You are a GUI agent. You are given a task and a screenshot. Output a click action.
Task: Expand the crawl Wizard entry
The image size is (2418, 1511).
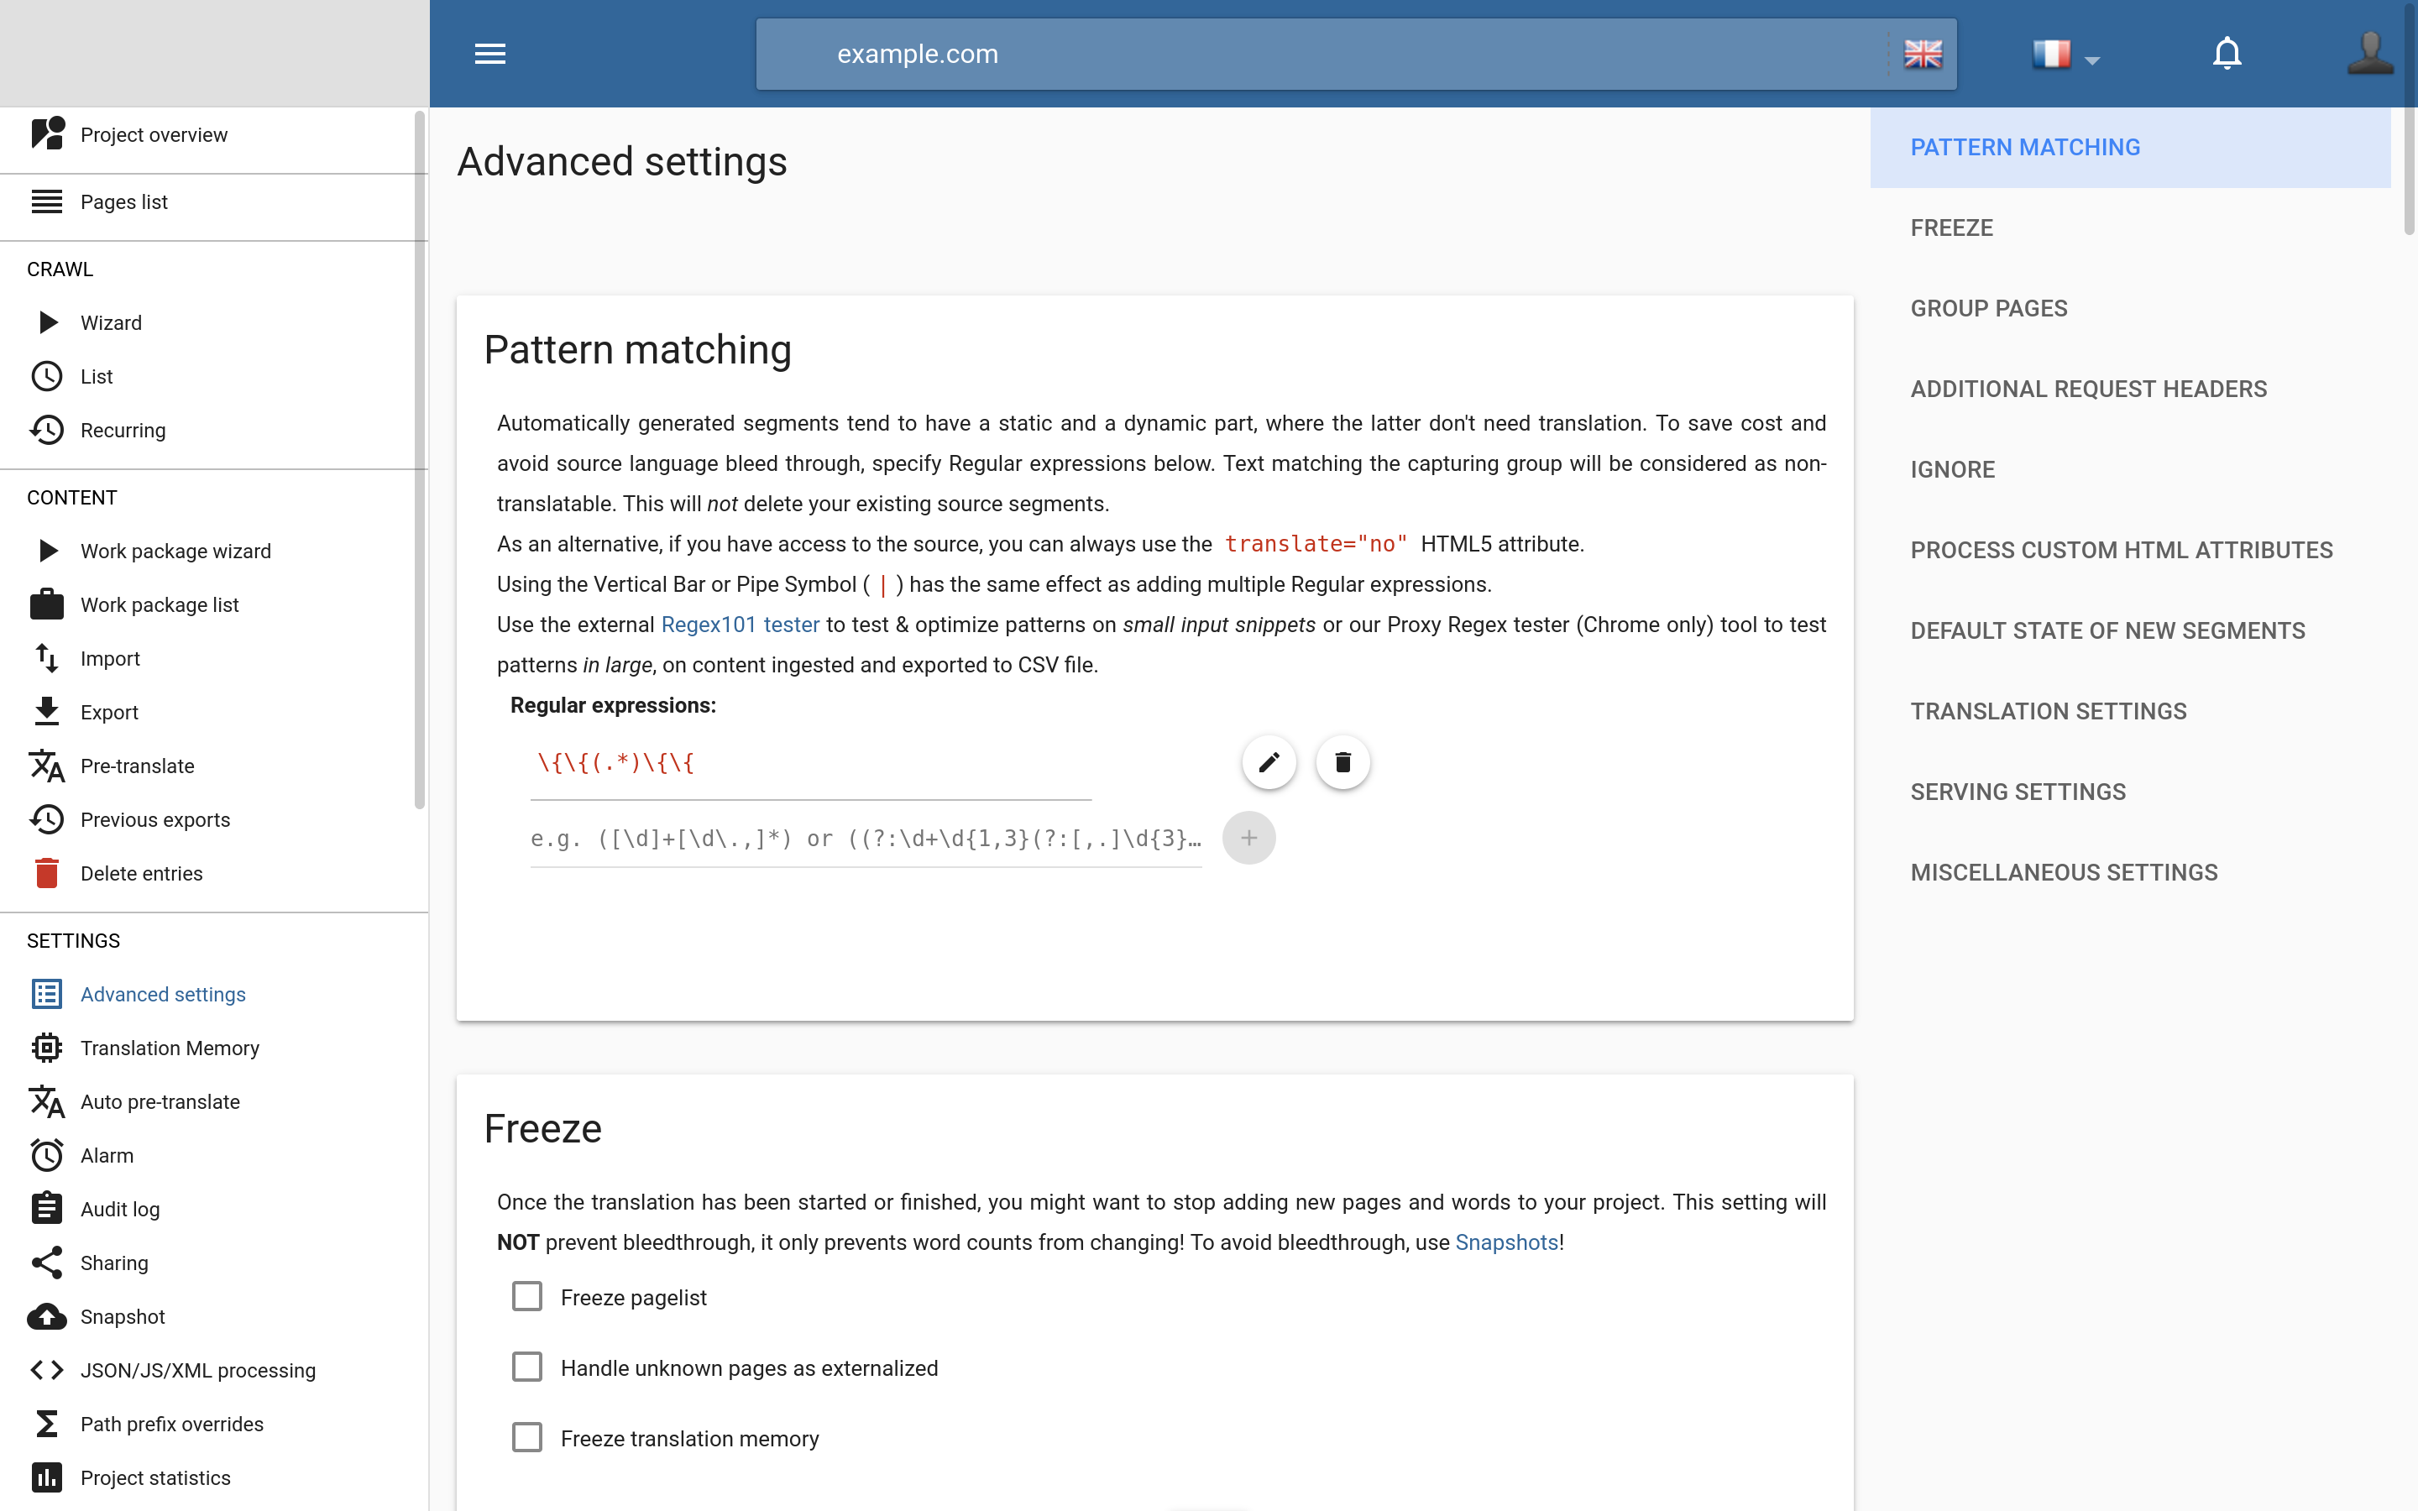pos(47,322)
